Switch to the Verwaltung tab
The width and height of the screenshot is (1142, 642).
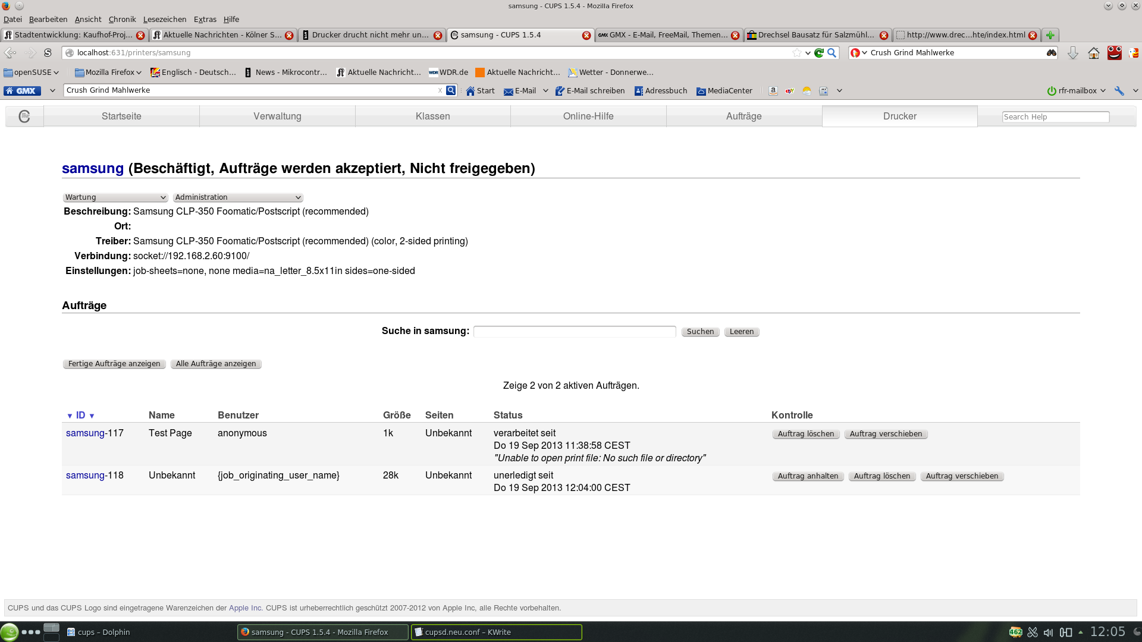point(277,117)
